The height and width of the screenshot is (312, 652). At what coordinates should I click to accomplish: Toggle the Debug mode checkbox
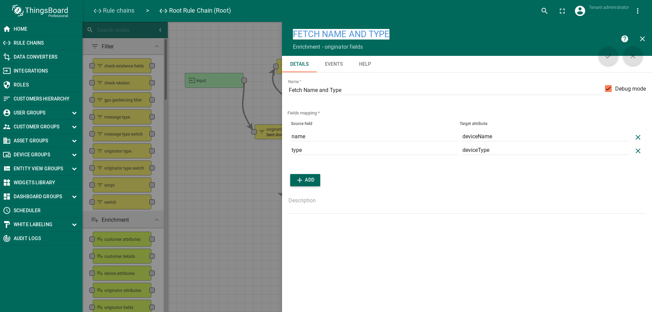click(608, 89)
